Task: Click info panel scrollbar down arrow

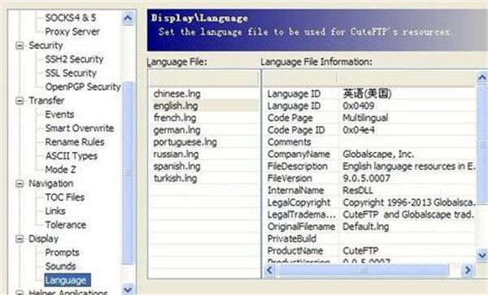Action: point(482,255)
